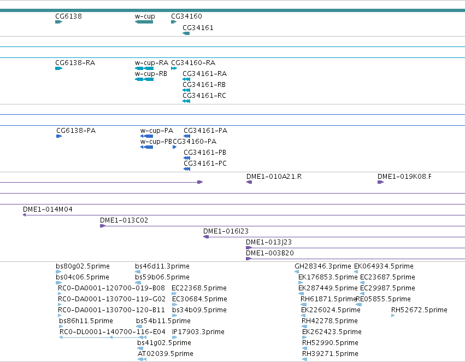Image resolution: width=465 pixels, height=362 pixels.
Task: Click the w-cup-RB transcript glyph
Action: [144, 79]
